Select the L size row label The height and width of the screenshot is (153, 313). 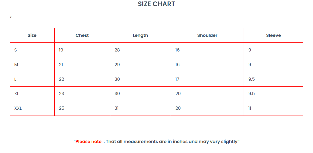(15, 79)
